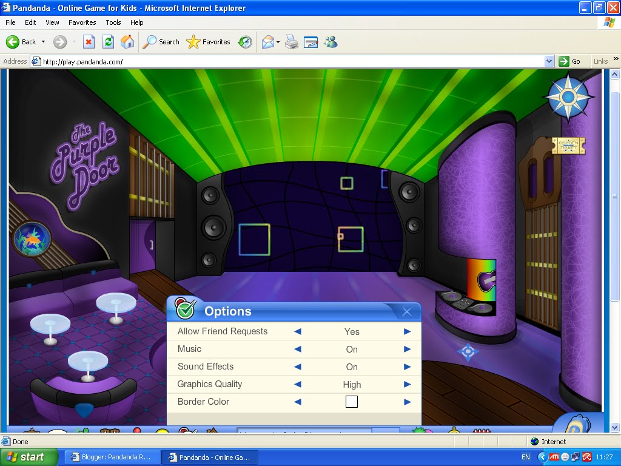The image size is (621, 466).
Task: Click the 'Done' status bar text
Action: click(20, 442)
